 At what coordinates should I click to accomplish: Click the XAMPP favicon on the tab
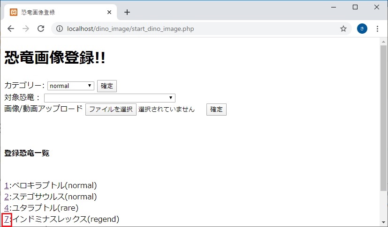[x=13, y=12]
